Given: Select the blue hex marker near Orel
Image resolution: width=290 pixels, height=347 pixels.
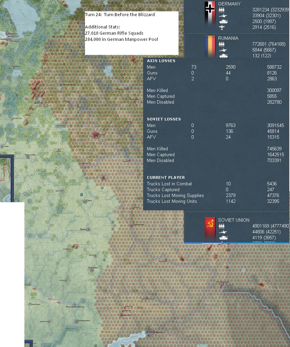Looking at the screenshot, I should pos(82,195).
